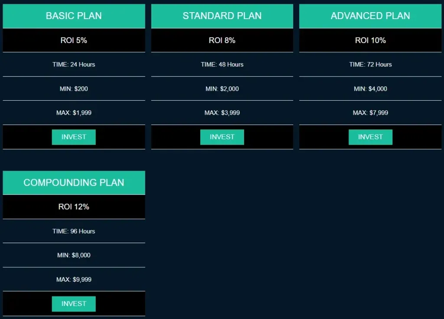Screen dimensions: 444x319
Task: Click the MIN: $200 row
Action: tap(74, 89)
